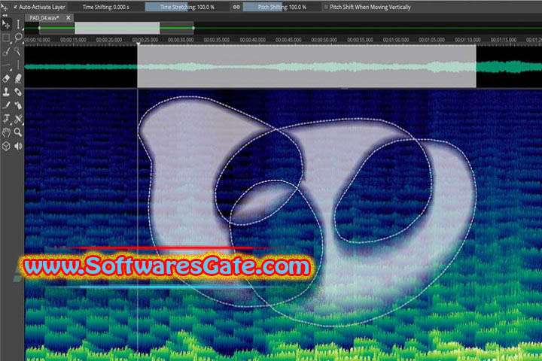Select the Eraser tool
Image resolution: width=542 pixels, height=361 pixels.
click(6, 78)
